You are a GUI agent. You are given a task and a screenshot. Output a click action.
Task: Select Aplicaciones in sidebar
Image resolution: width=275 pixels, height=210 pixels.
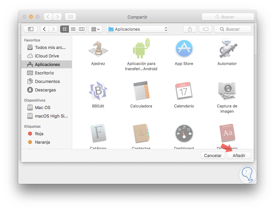click(x=46, y=65)
